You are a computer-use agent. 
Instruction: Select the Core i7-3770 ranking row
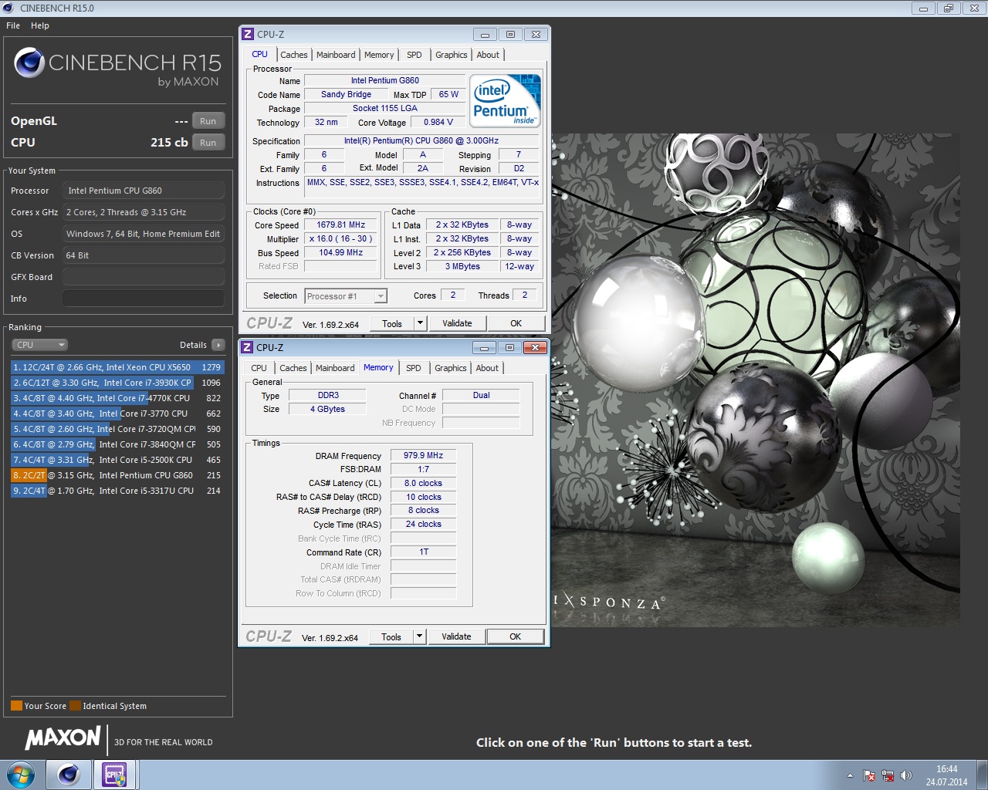(117, 414)
